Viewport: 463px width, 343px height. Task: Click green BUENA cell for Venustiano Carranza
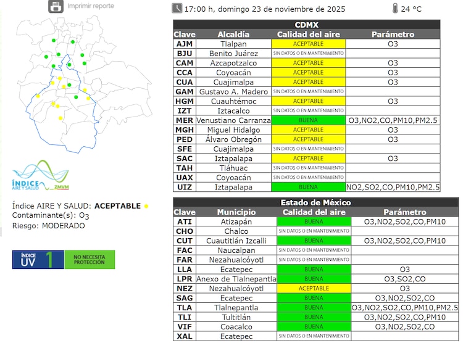[x=308, y=120]
